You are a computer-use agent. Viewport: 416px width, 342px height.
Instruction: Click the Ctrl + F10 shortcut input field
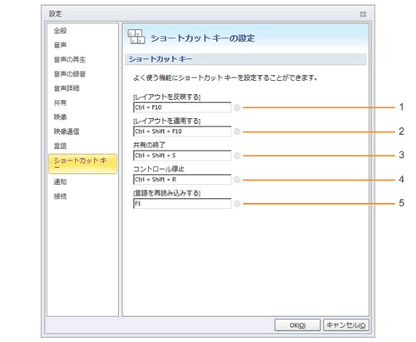click(182, 107)
